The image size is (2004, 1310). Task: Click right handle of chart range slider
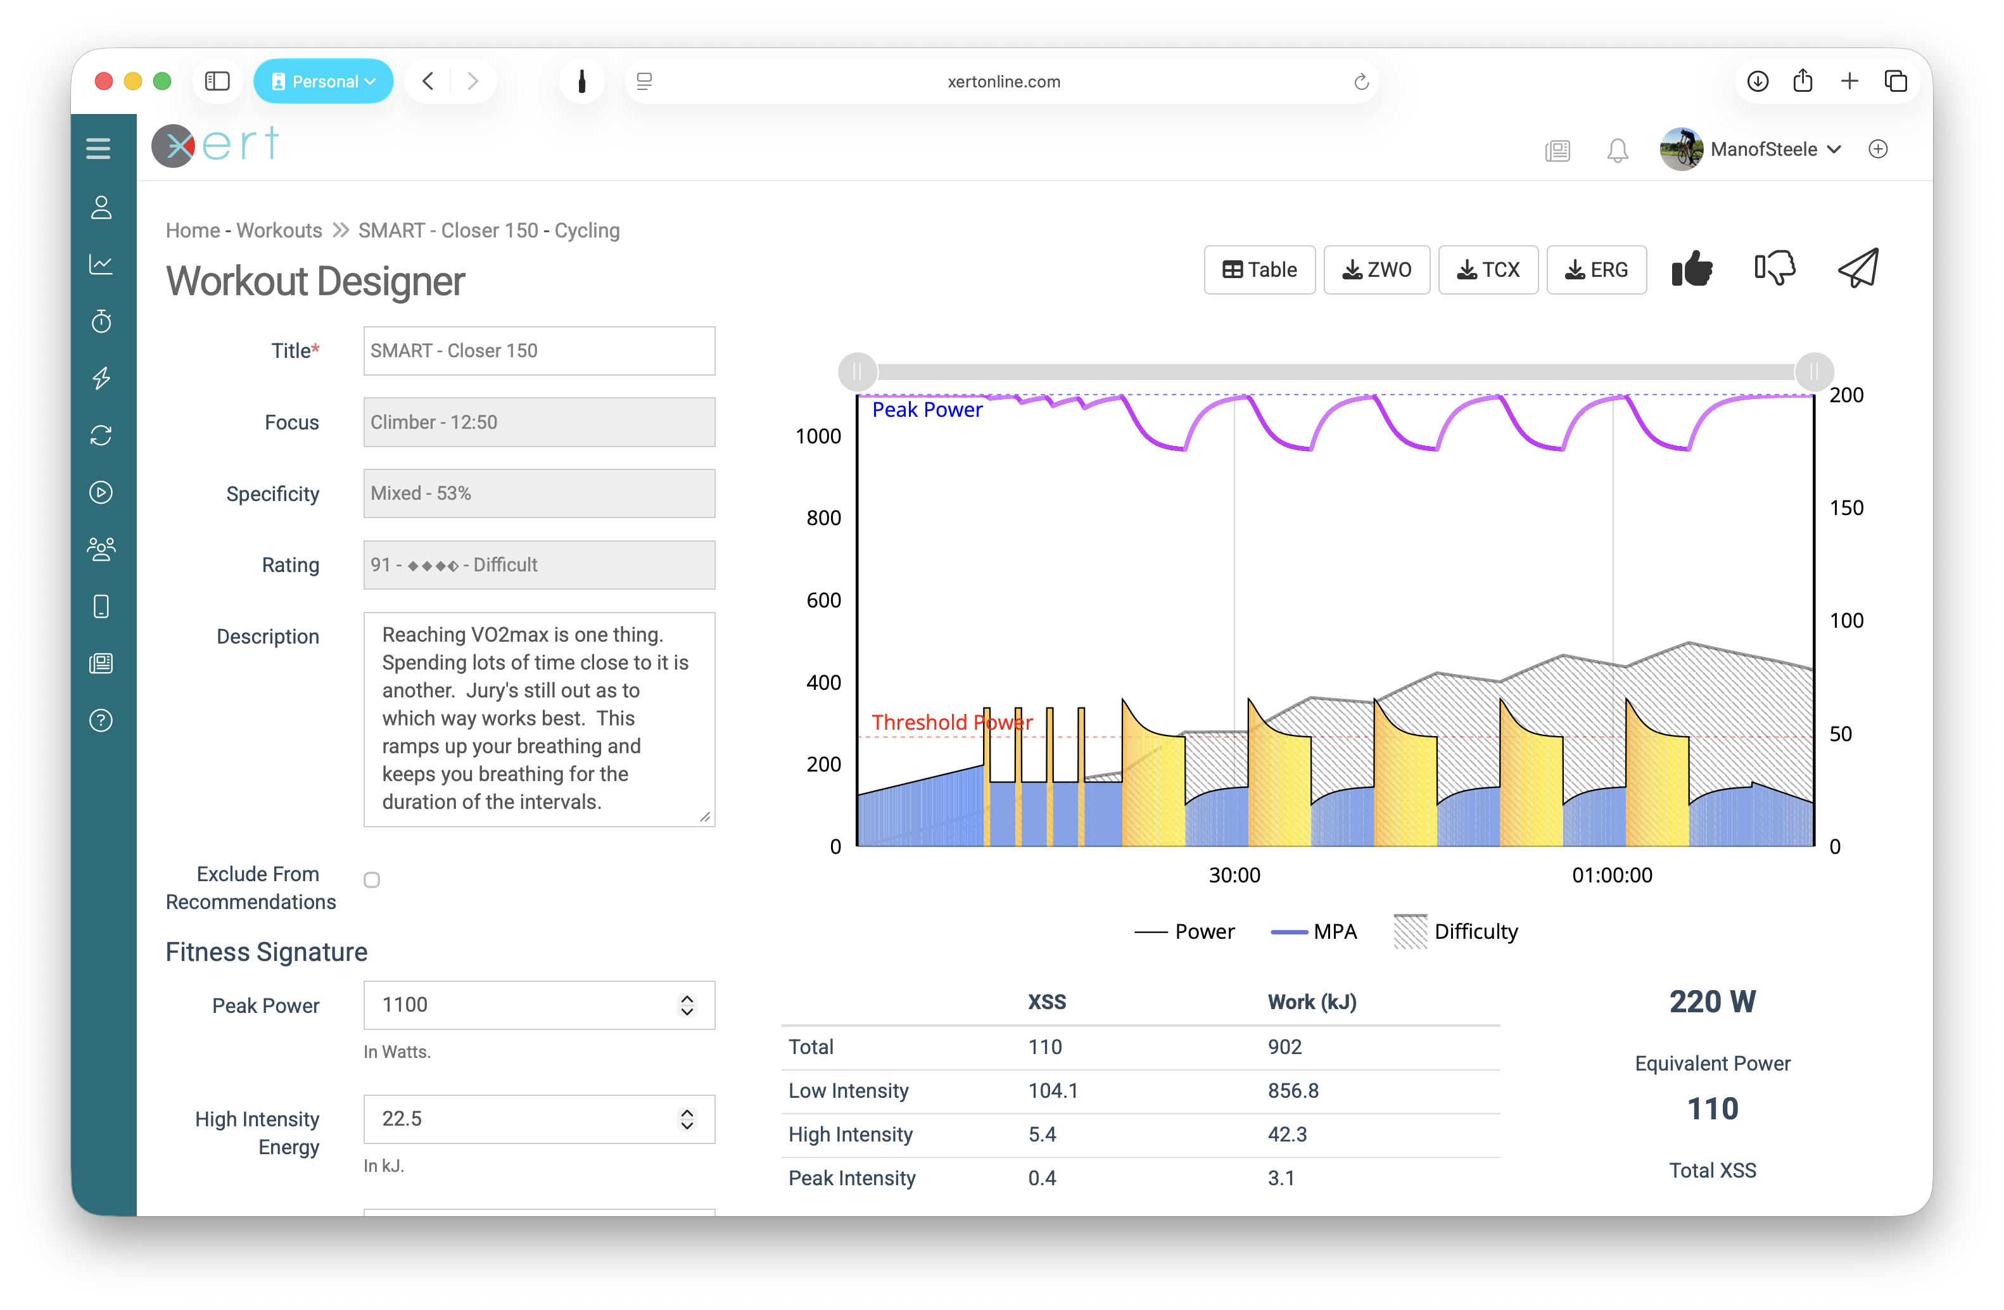[1814, 371]
